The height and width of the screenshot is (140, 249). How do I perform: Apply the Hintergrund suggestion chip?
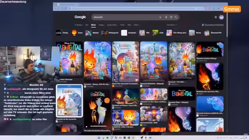(110, 33)
